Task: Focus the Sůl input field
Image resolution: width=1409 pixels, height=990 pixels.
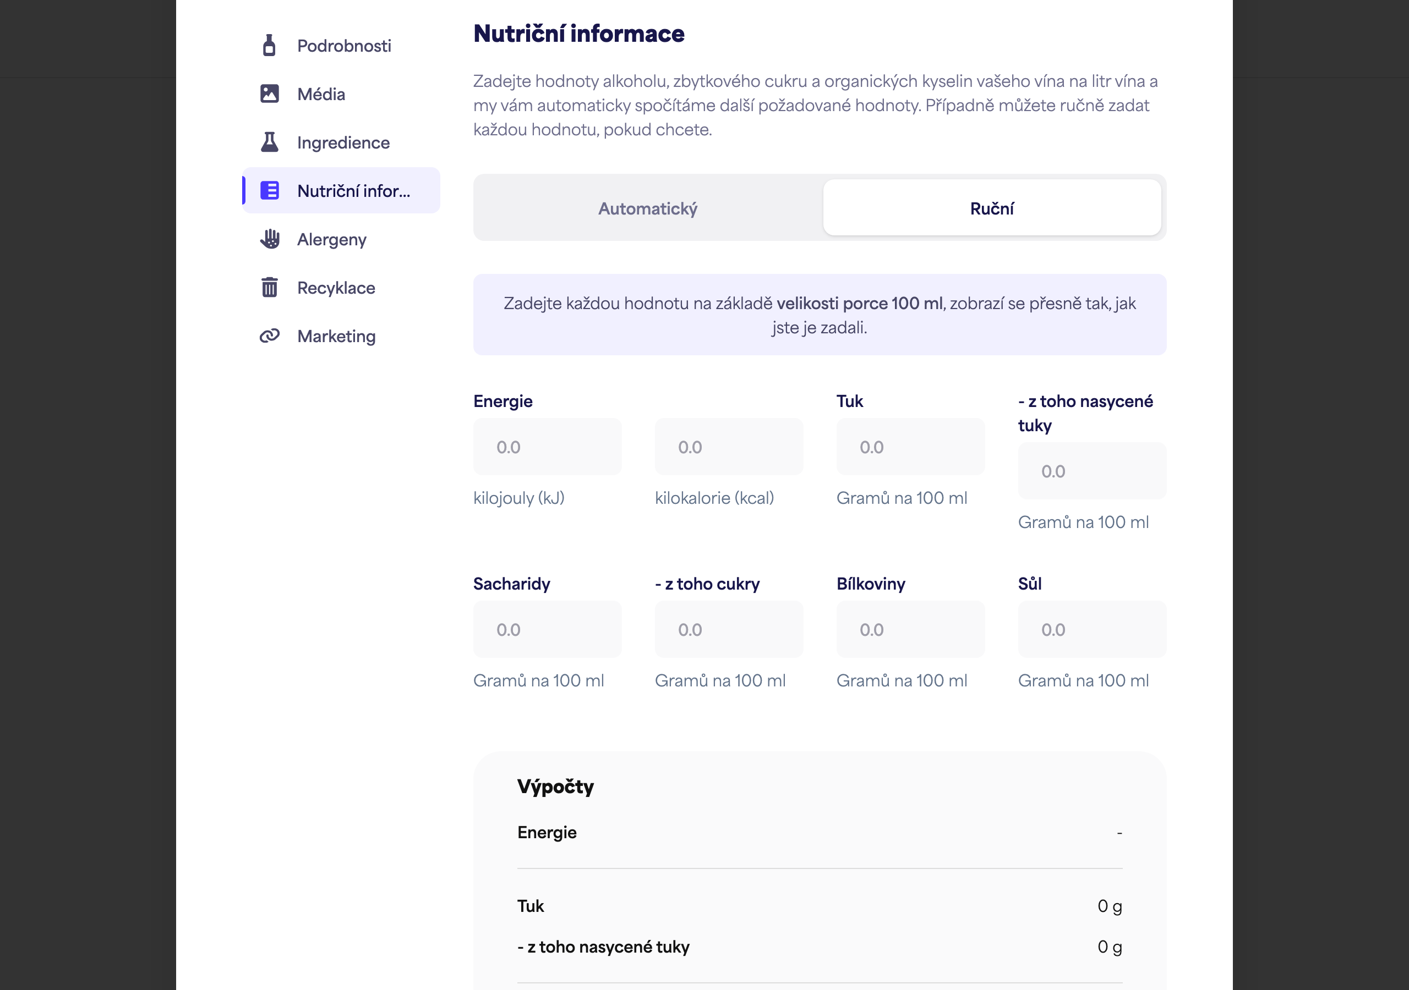Action: click(x=1093, y=629)
